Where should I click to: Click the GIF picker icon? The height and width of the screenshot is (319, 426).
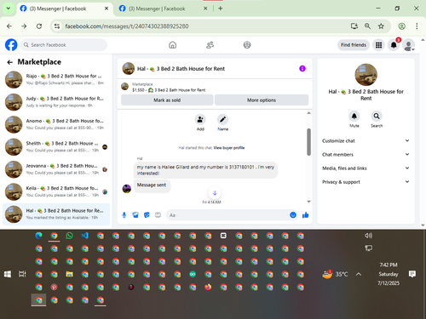click(158, 215)
